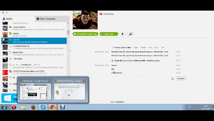Select contact Vzeper Marboro

34,28
